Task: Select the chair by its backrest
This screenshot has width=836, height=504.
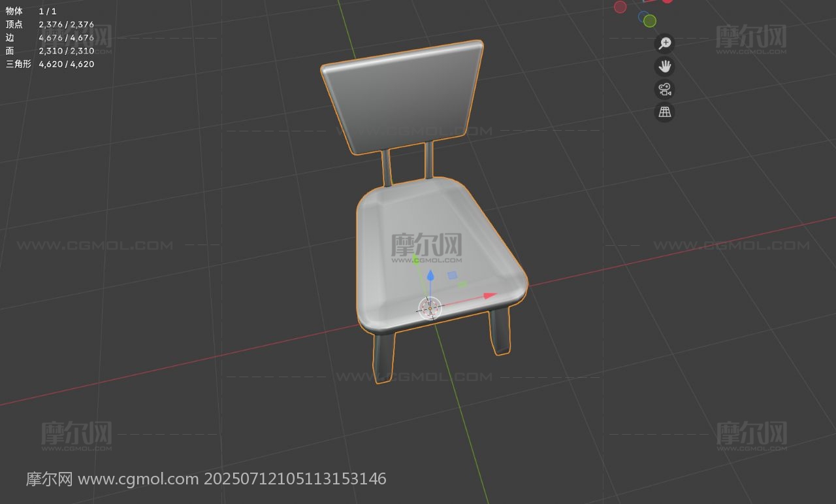Action: coord(405,98)
